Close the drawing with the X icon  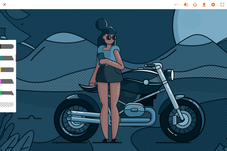click(x=4, y=5)
